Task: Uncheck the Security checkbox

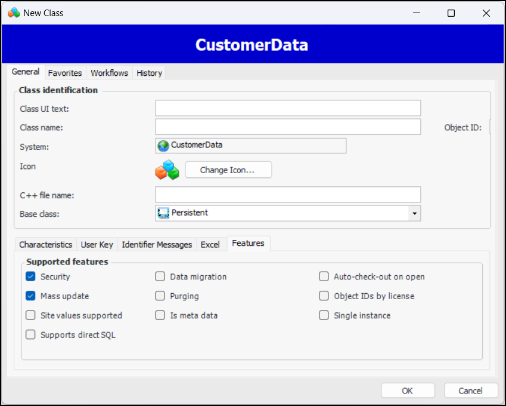Action: tap(31, 277)
